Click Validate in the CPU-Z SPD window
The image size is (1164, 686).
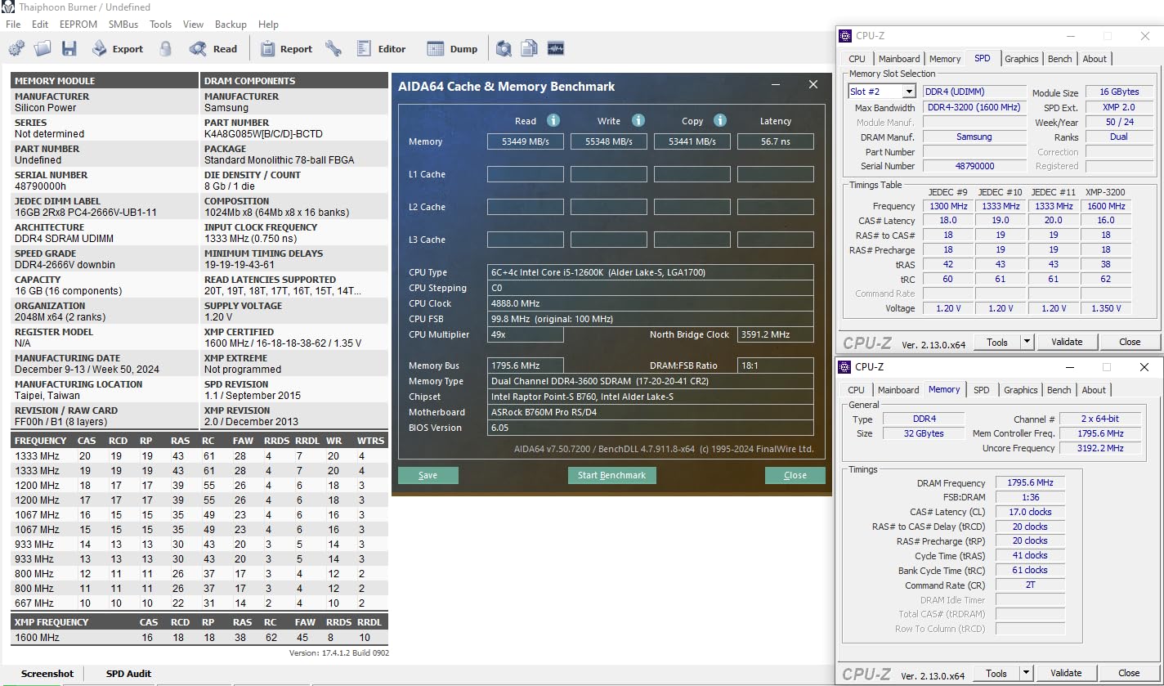pos(1066,342)
